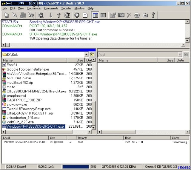Select Font24 in local list
Viewport: 191px width, 170px height.
point(12,65)
